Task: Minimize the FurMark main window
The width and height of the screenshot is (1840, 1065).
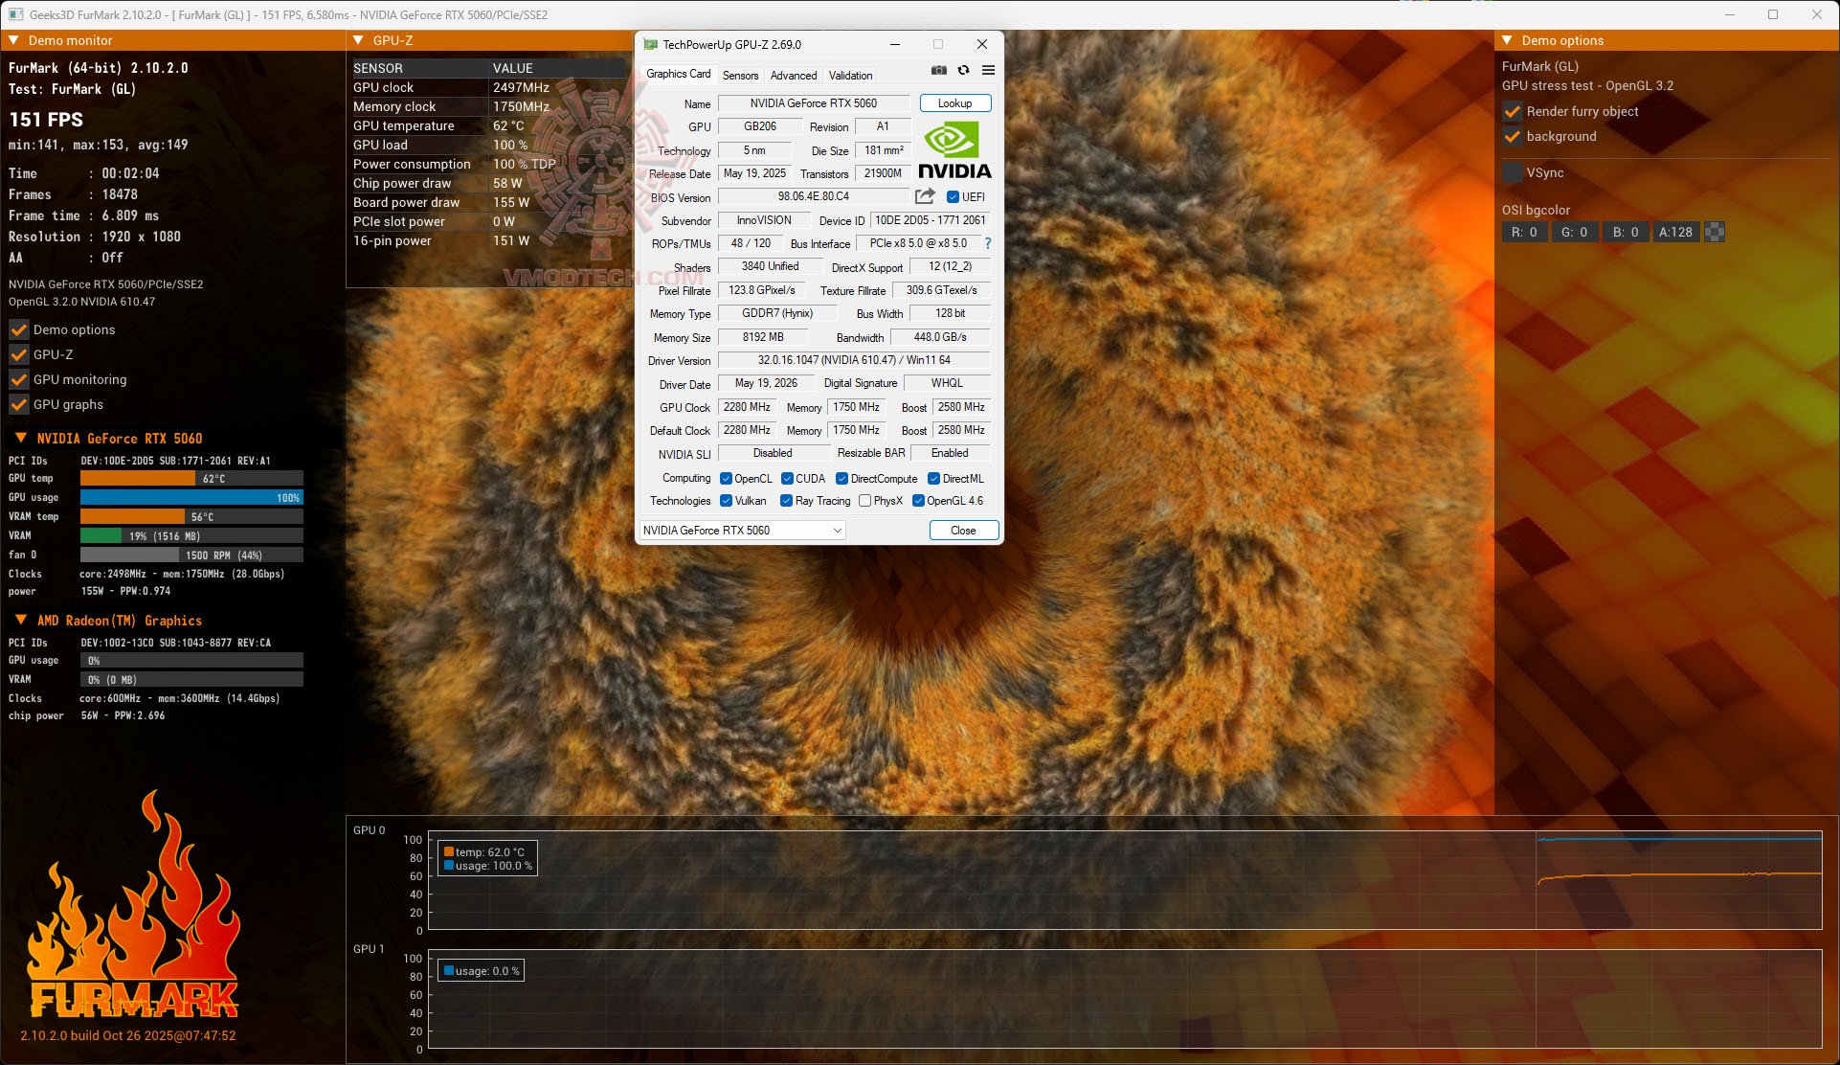Action: [x=1730, y=14]
